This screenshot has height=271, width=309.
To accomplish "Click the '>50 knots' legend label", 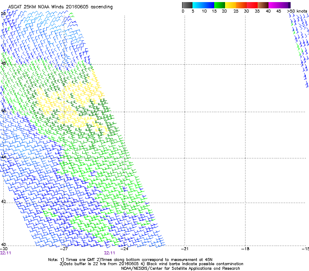I will (297, 11).
